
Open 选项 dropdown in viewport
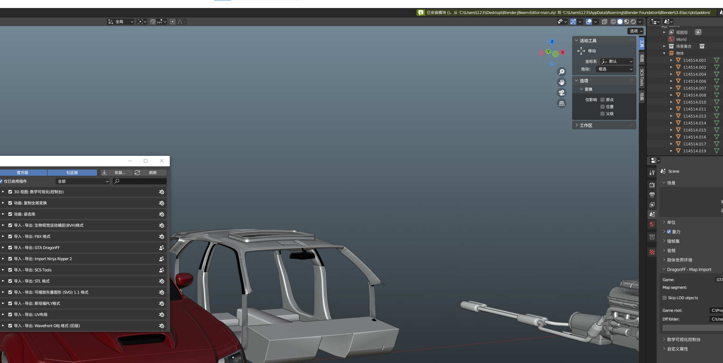(636, 31)
